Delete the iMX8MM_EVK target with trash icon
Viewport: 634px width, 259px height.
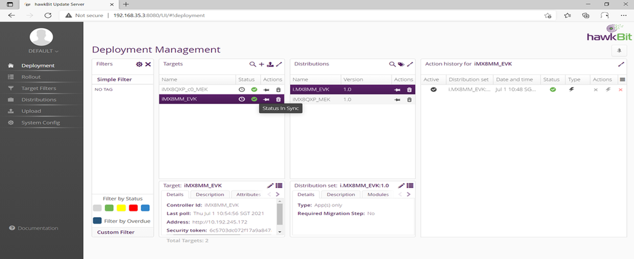(x=278, y=99)
